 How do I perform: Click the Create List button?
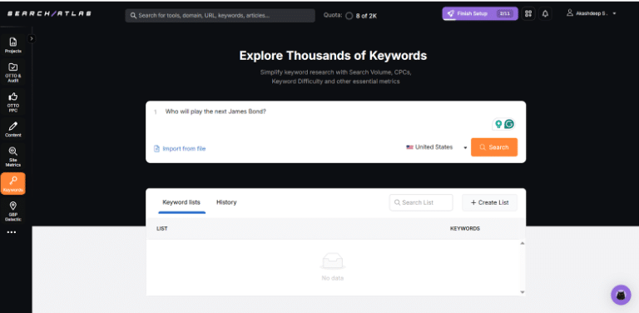[x=489, y=202]
